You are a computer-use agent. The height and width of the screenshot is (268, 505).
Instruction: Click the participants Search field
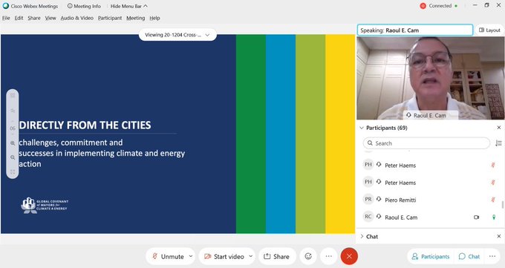pos(426,143)
